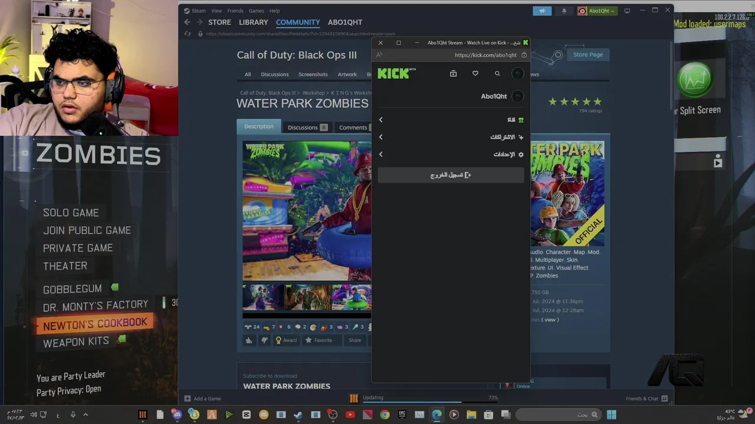
Task: Open Black Ops III taskbar icon
Action: (x=142, y=415)
